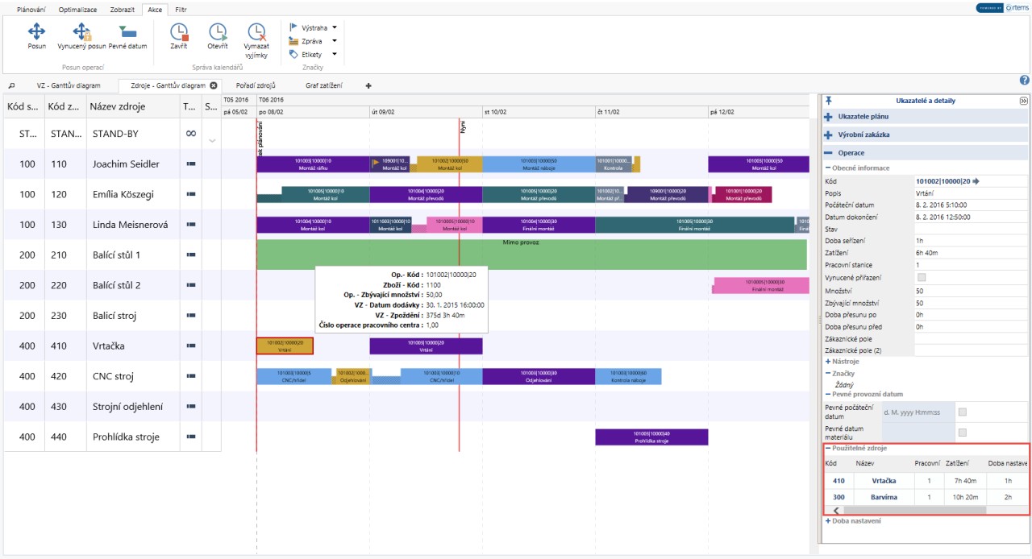Click the type icon for CNC stroj row
This screenshot has height=559, width=1032.
point(191,376)
